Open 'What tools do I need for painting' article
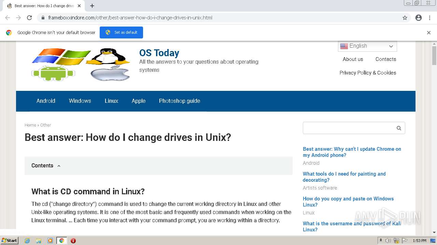Viewport: 437px width, 245px height. pyautogui.click(x=344, y=177)
